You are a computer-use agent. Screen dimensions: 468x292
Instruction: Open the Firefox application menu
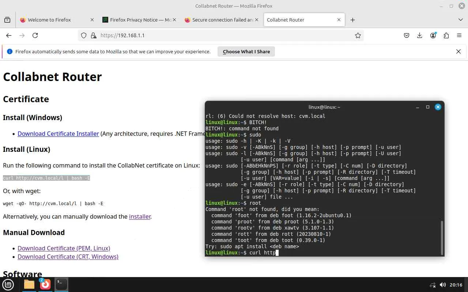coord(459,35)
